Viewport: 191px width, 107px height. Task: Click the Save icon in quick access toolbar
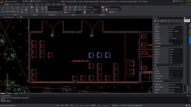tap(32, 1)
